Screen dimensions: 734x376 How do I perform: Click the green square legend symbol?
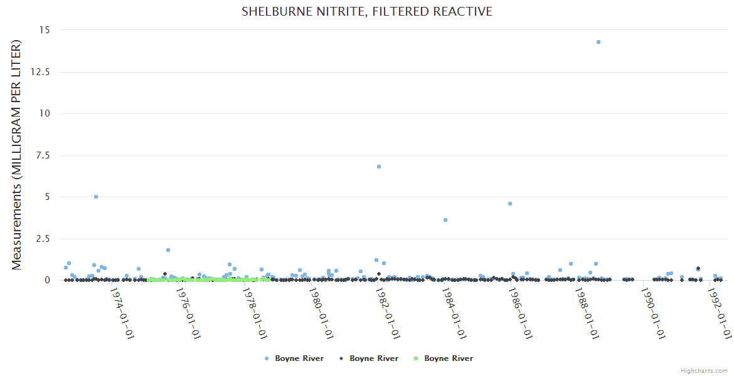click(x=416, y=358)
